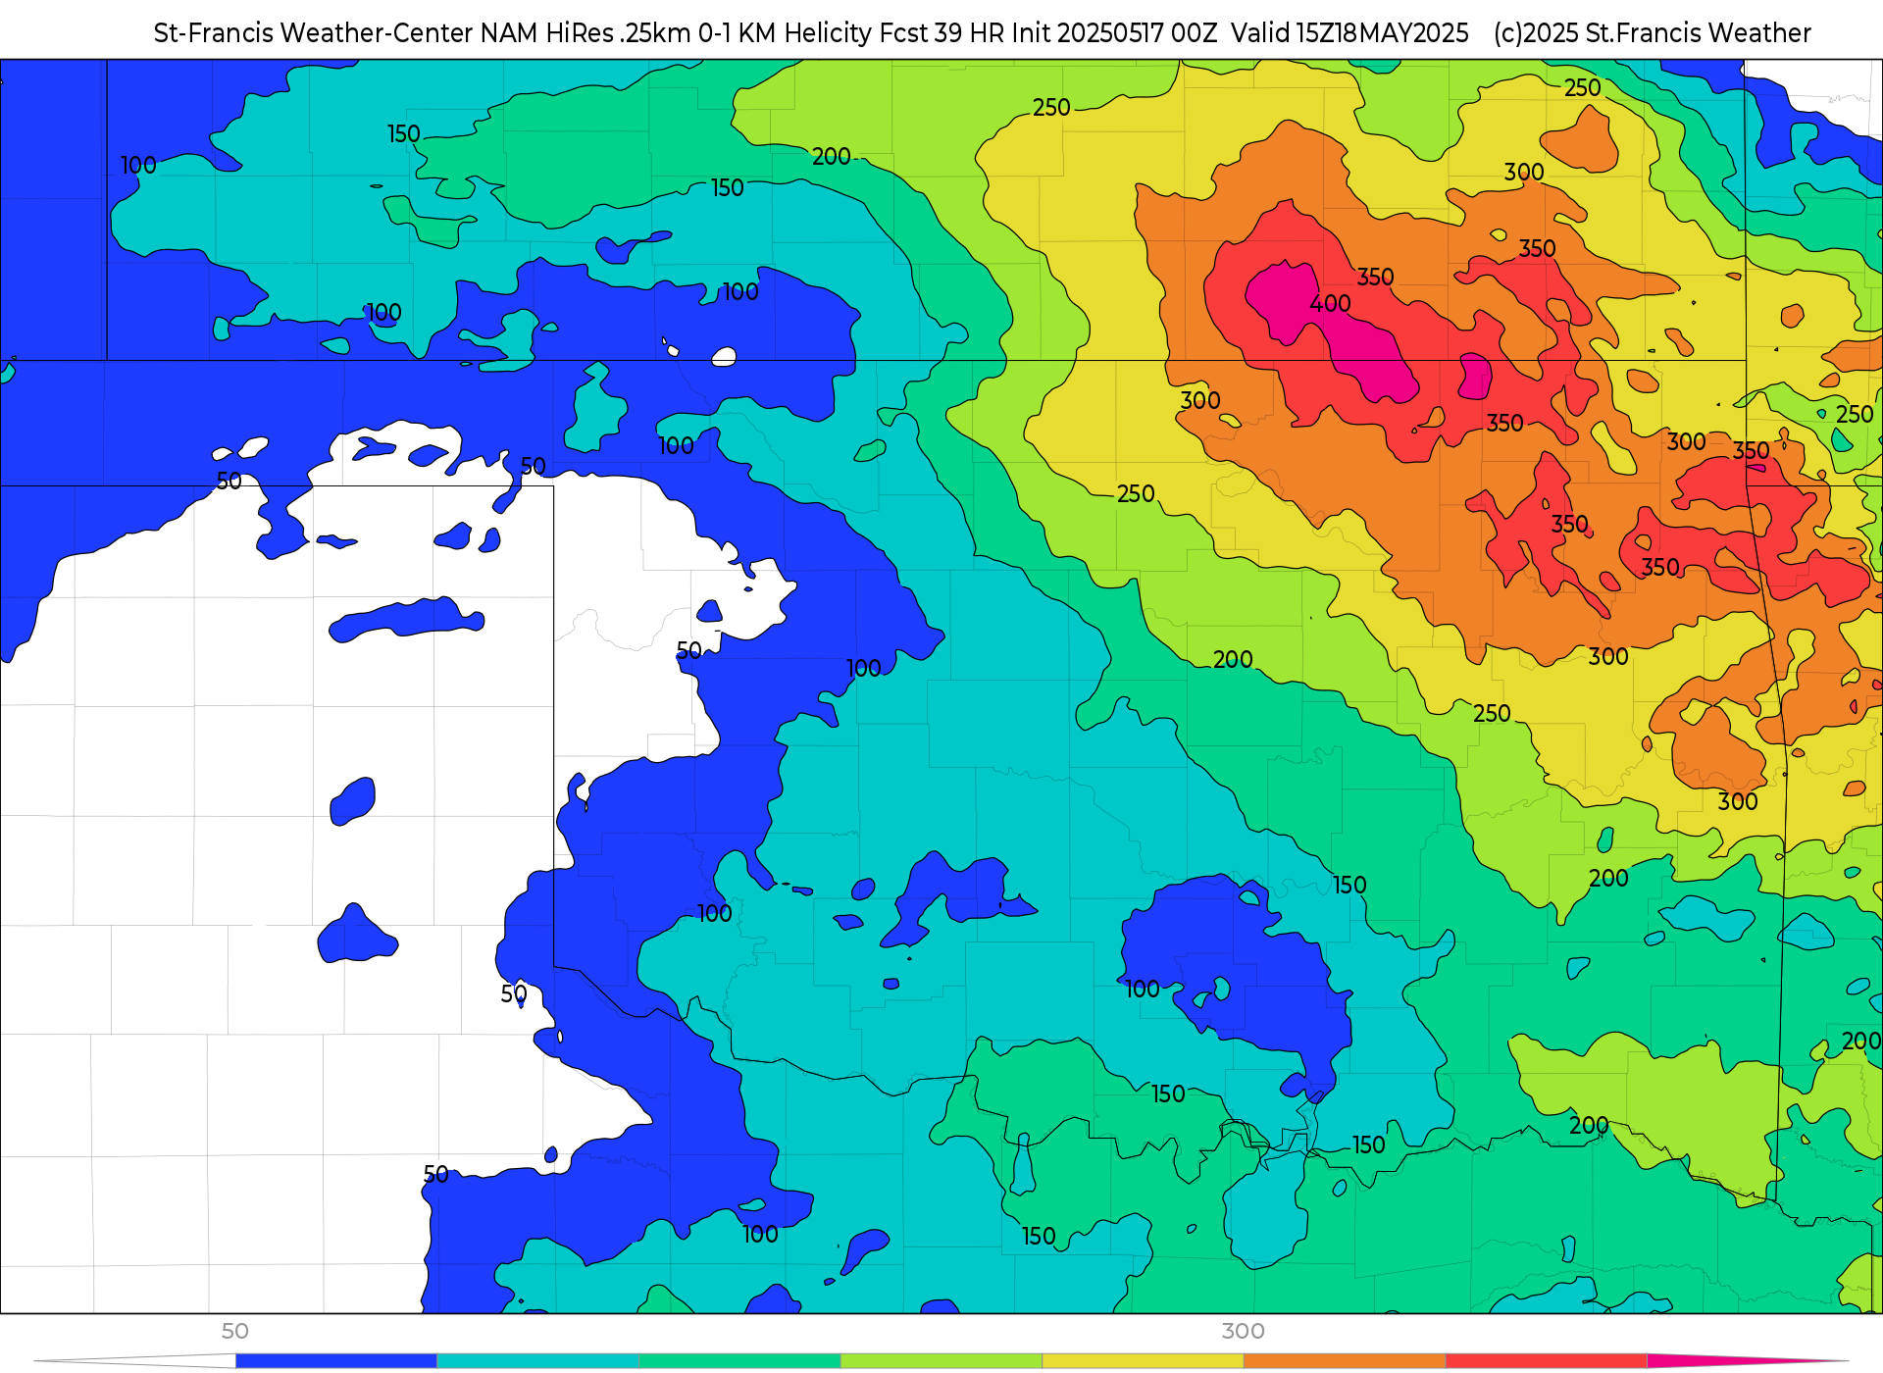Click the gray 50 tick label above the color bar
Image resolution: width=1883 pixels, height=1373 pixels.
tap(234, 1332)
